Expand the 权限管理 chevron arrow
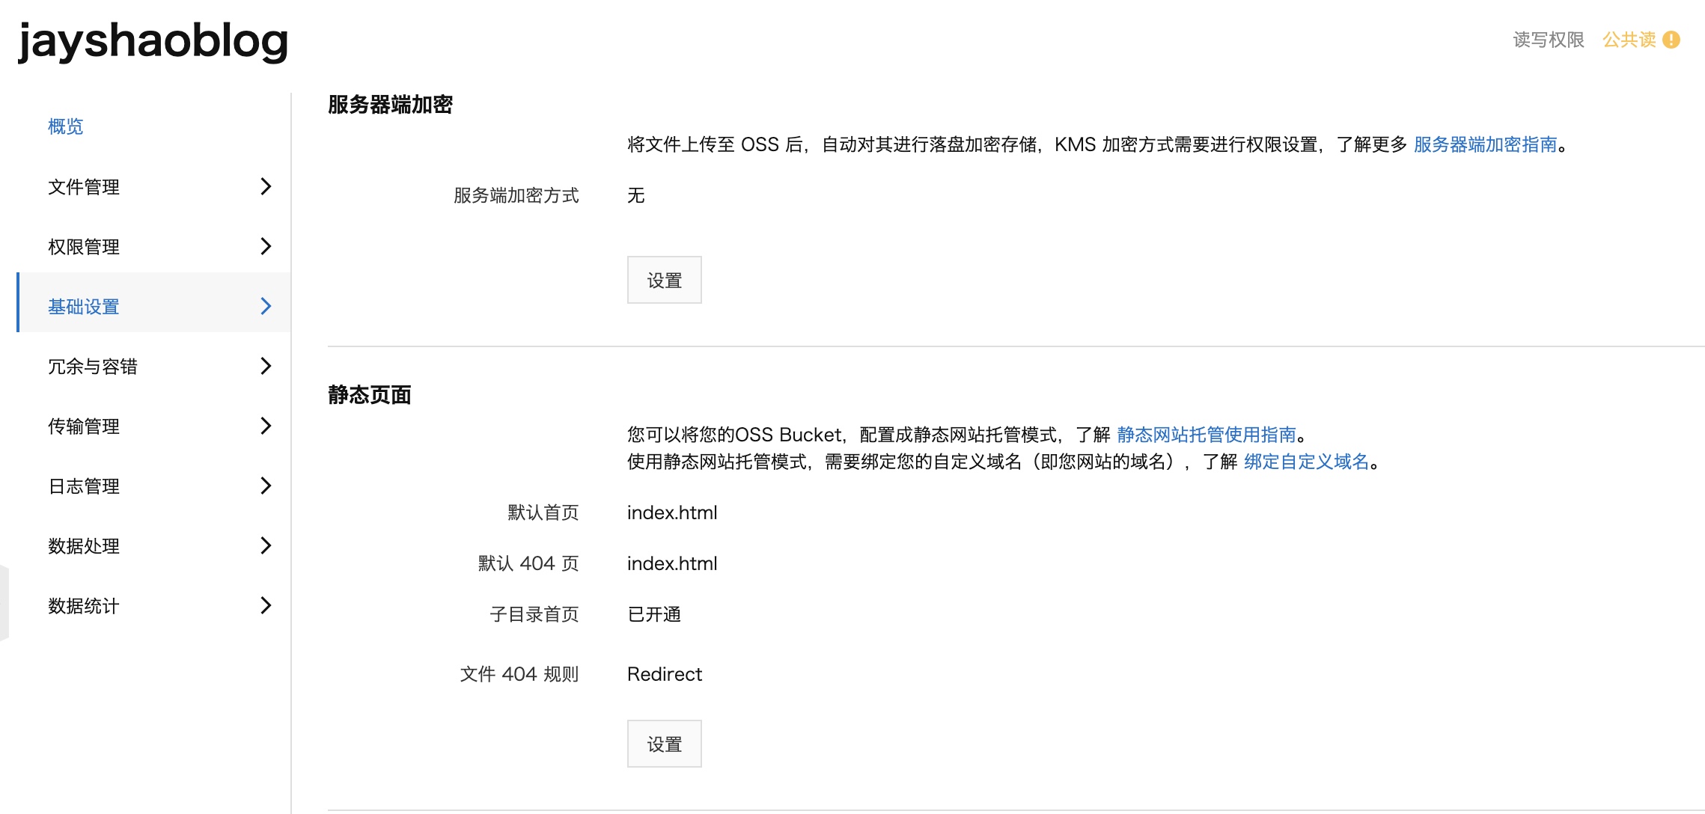The image size is (1705, 814). click(x=266, y=246)
